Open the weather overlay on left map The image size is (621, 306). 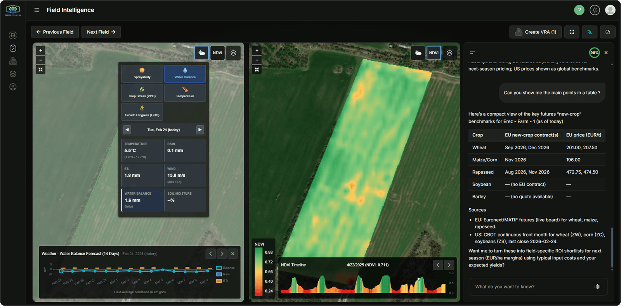201,53
